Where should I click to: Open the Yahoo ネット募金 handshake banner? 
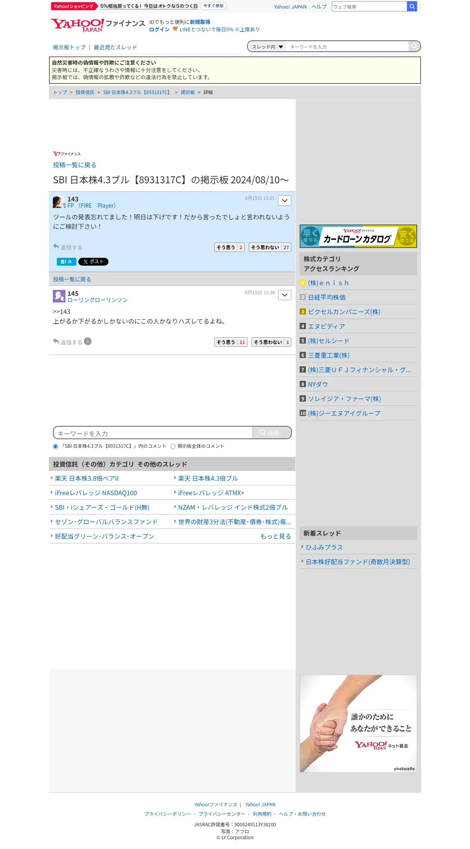358,723
